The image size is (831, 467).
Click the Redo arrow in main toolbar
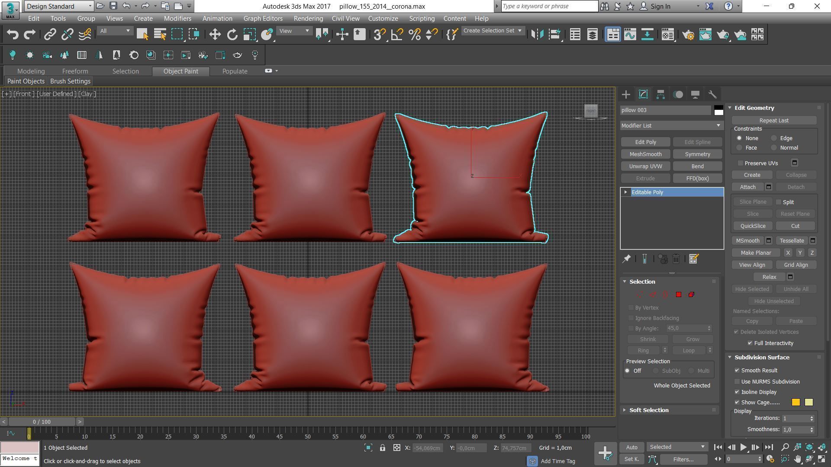pos(29,35)
